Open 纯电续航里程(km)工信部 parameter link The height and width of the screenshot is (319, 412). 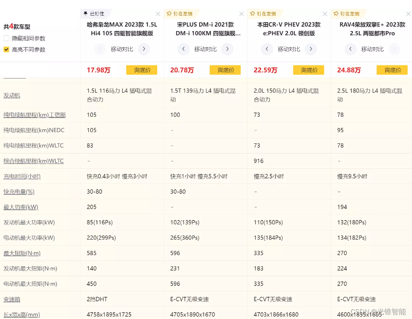point(34,115)
